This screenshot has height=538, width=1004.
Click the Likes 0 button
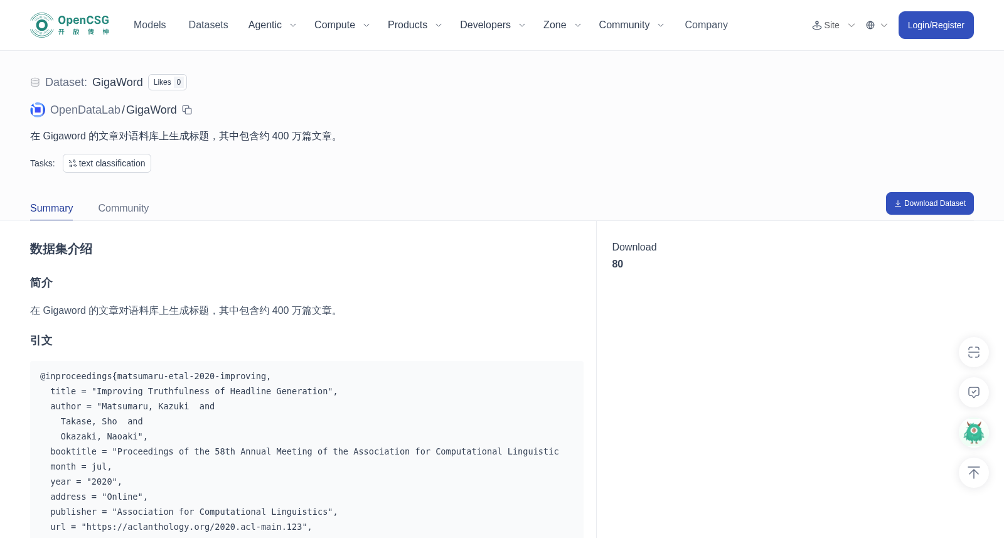click(168, 82)
